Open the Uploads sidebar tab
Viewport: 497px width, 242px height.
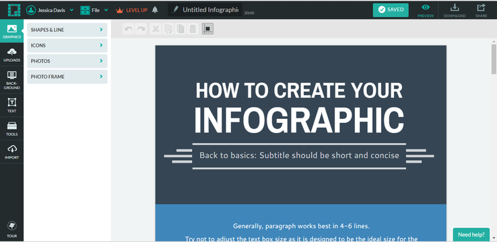(11, 54)
